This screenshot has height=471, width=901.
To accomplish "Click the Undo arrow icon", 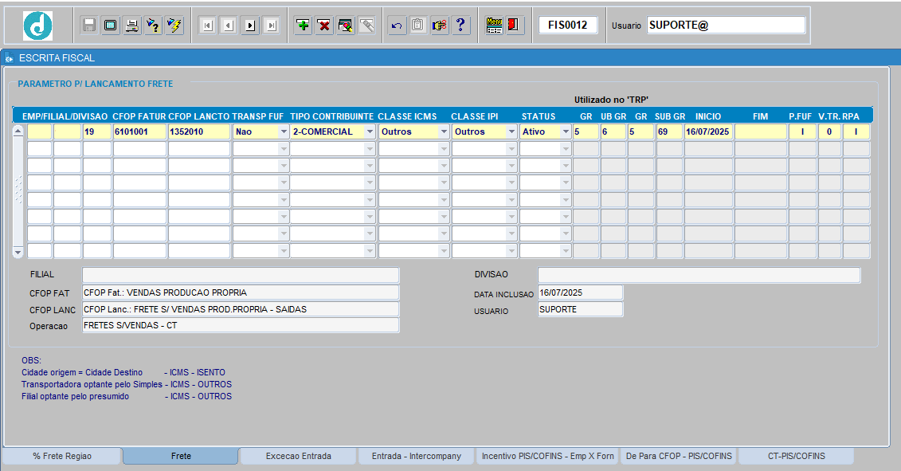I will 396,25.
